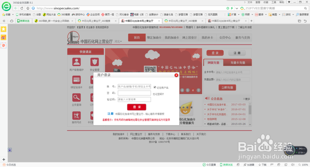Go to browser home page icon
This screenshot has width=310, height=167.
28,8
